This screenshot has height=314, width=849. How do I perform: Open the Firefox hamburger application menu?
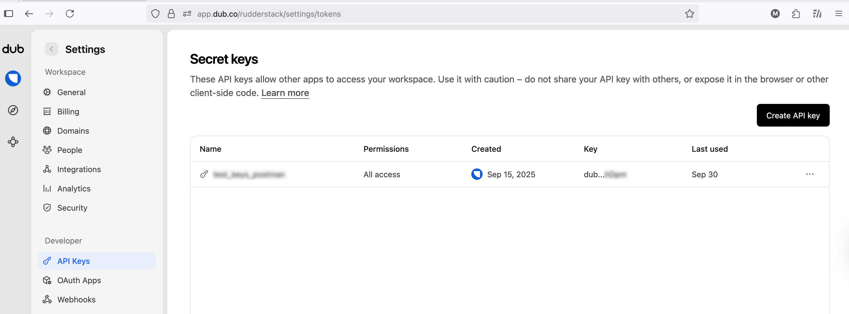click(x=839, y=14)
